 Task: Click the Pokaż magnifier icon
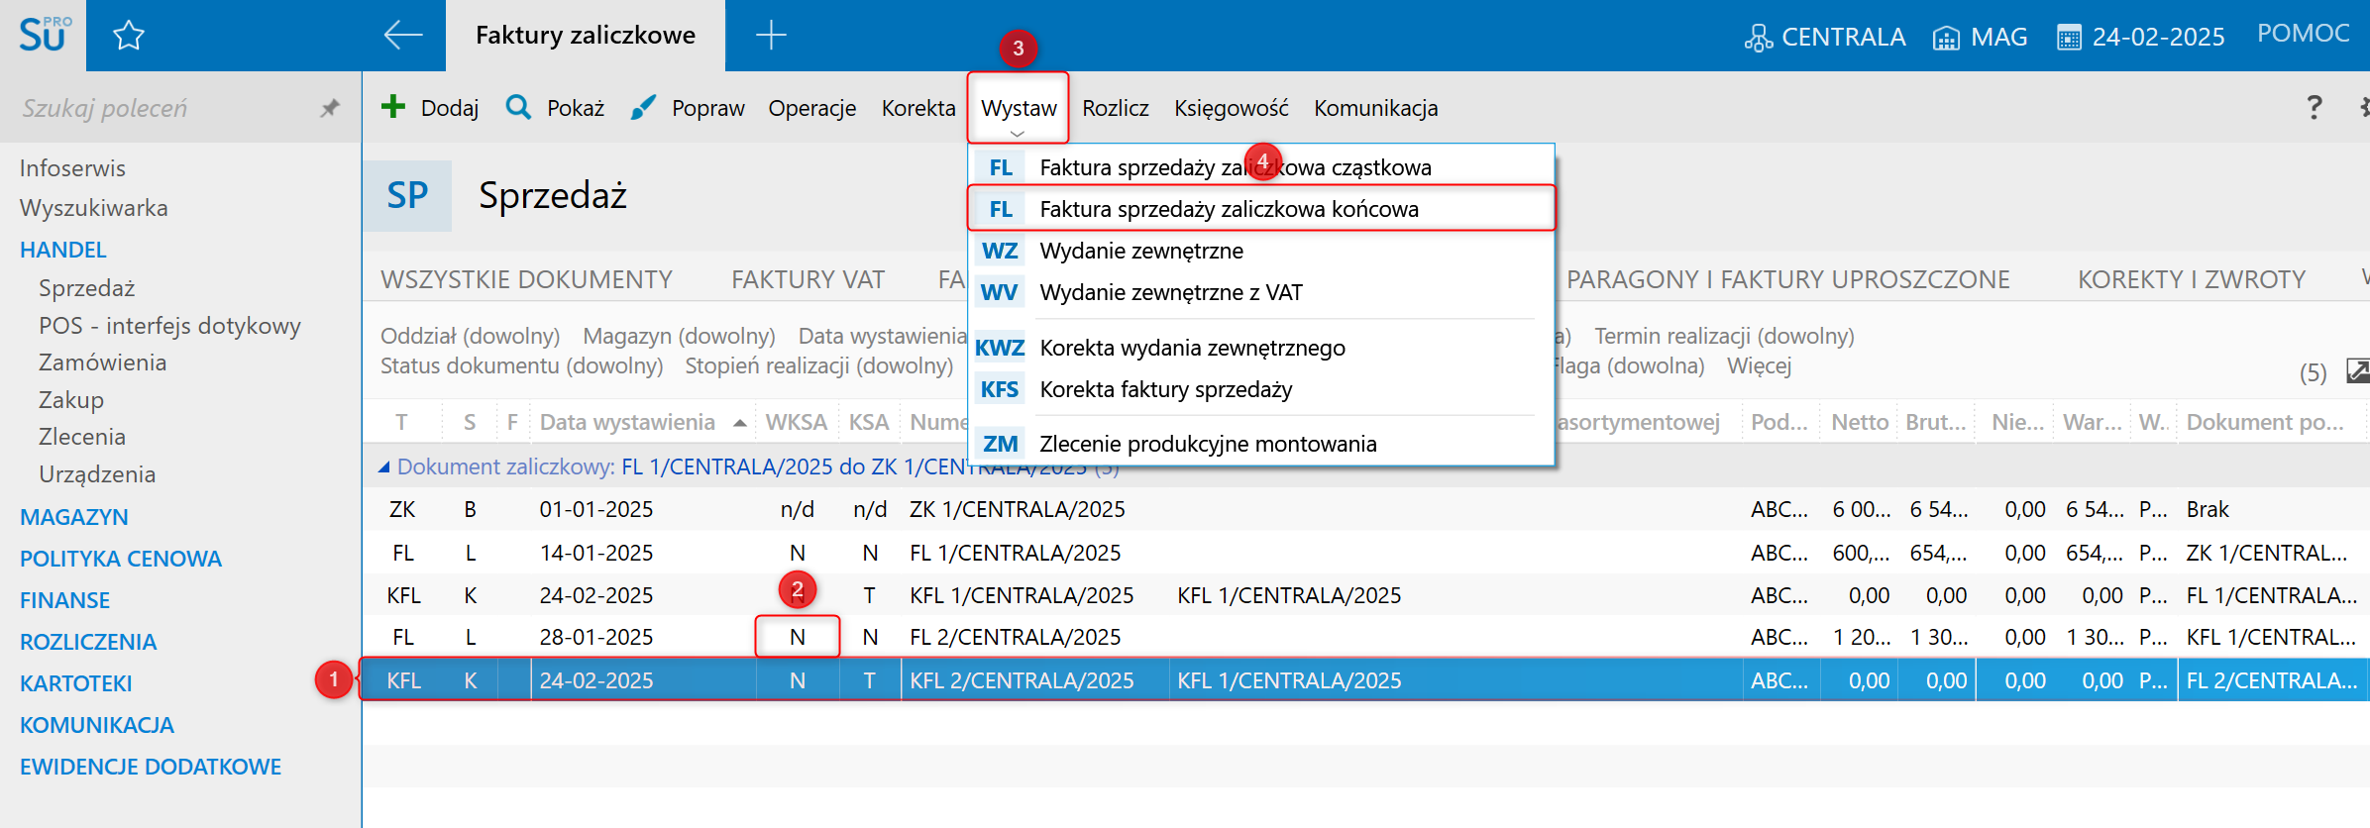pos(518,107)
